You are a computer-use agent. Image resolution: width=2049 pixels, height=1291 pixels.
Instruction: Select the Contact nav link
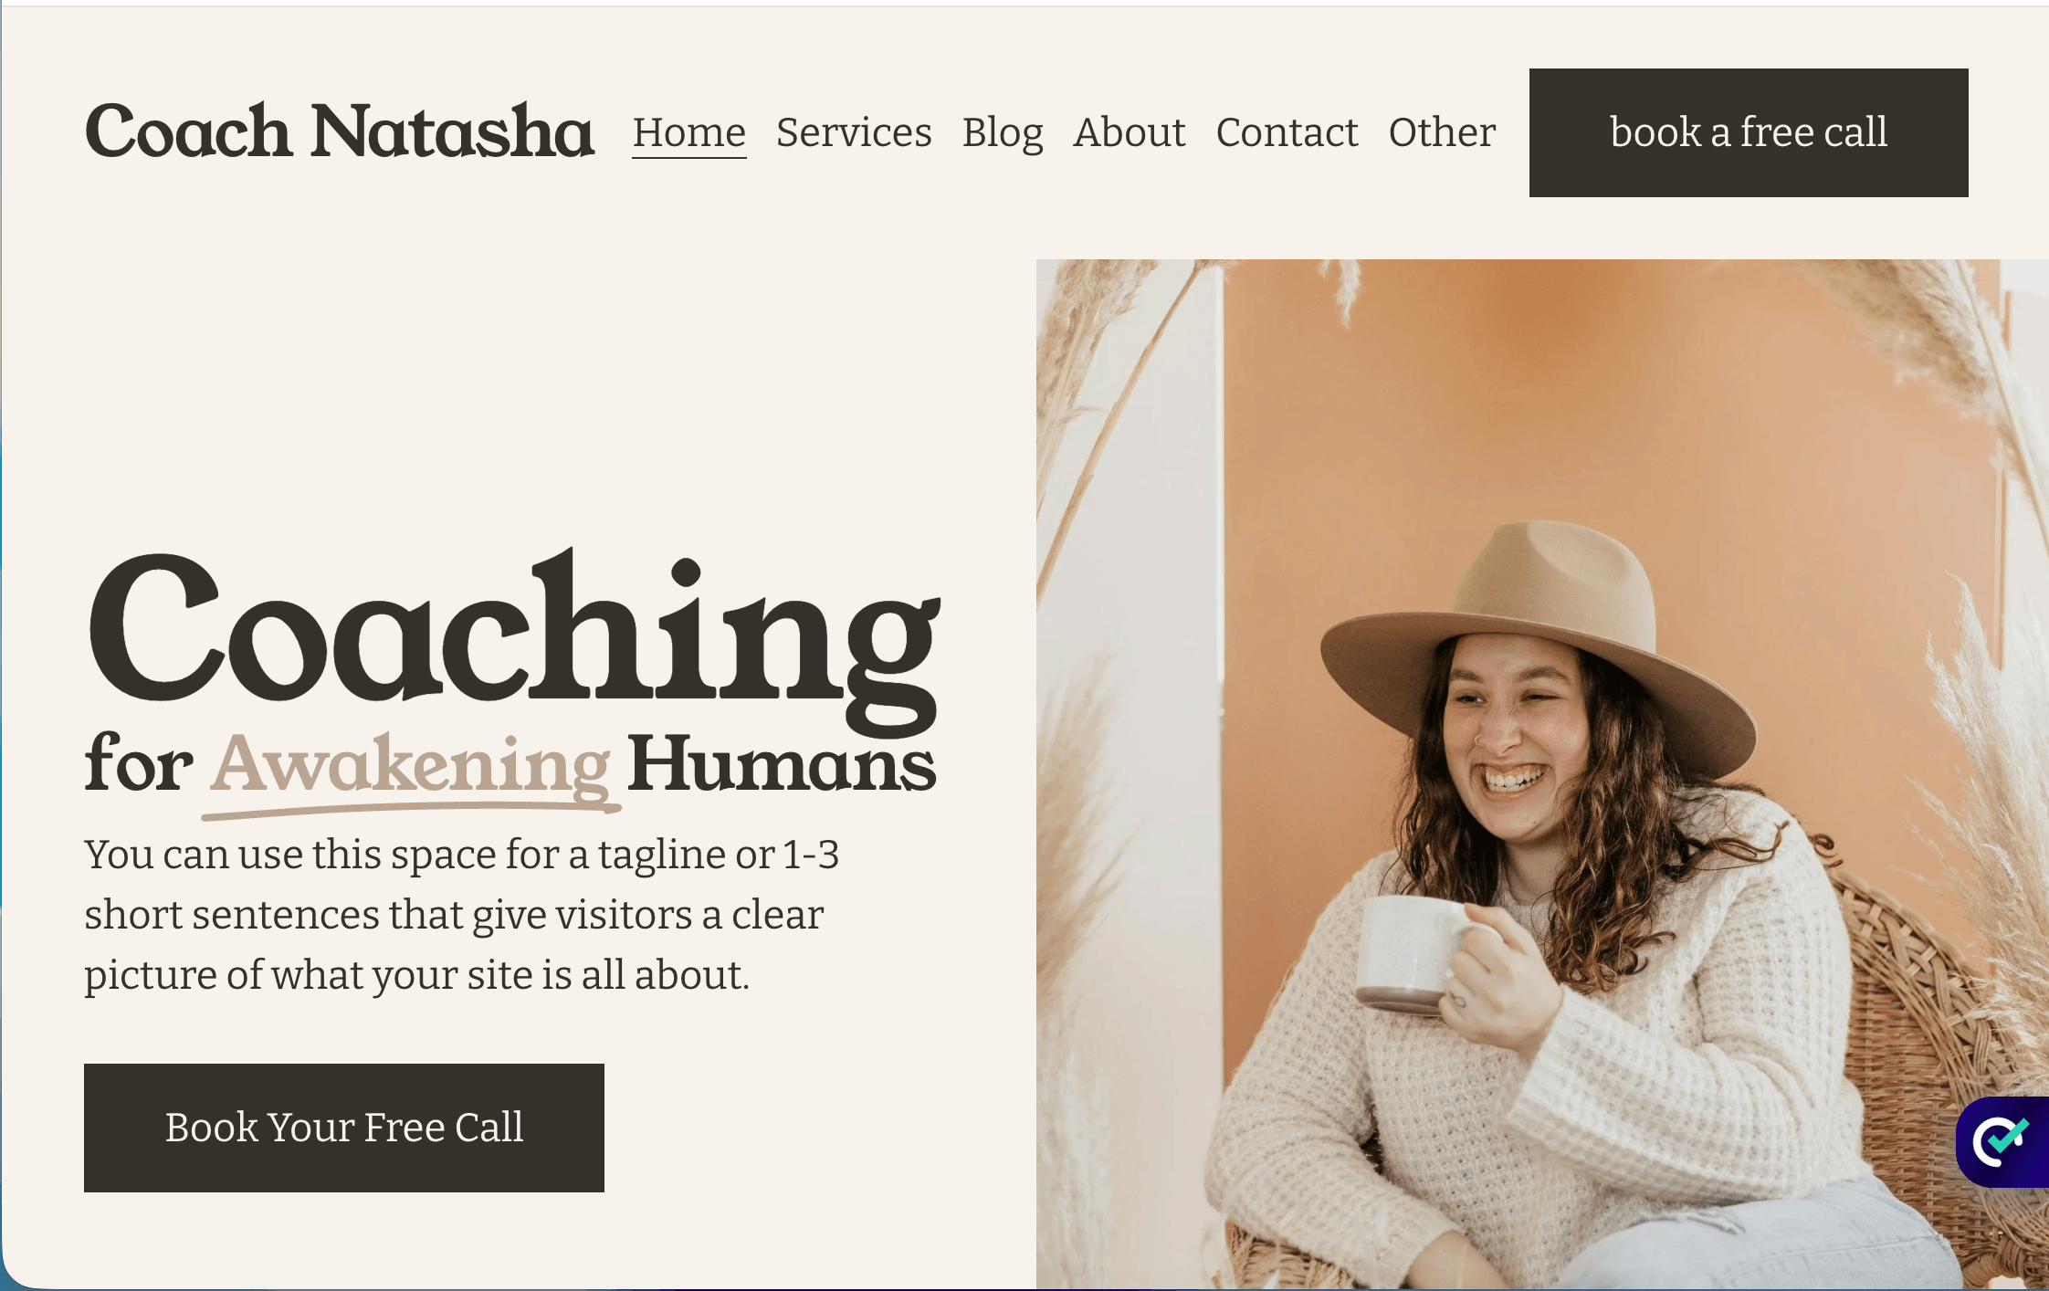click(1287, 132)
